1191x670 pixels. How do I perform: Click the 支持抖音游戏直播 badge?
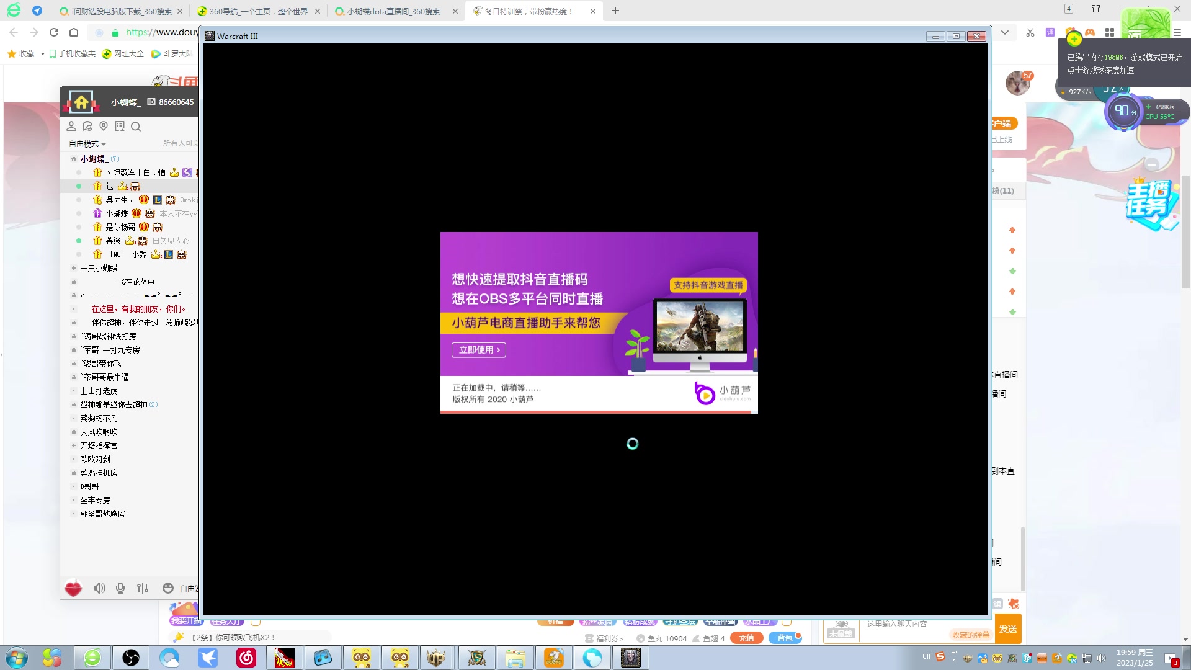click(x=708, y=285)
